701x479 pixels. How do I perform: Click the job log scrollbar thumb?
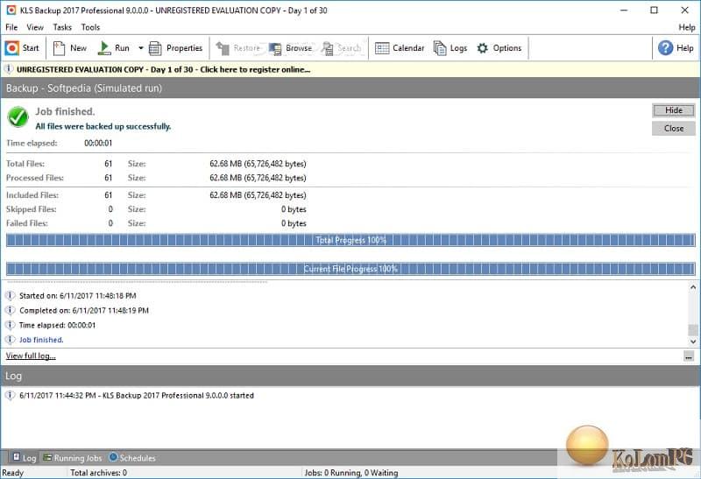[x=693, y=330]
